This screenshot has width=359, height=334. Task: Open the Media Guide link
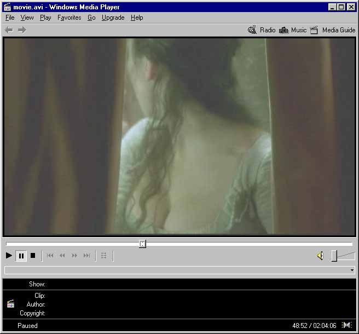339,30
